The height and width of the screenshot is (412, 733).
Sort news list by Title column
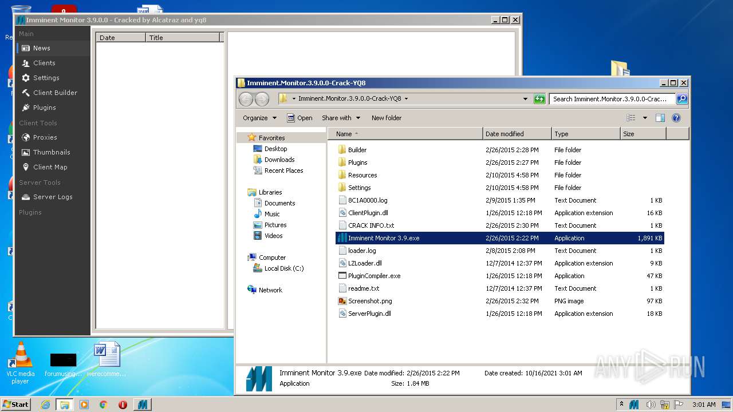[x=183, y=38]
